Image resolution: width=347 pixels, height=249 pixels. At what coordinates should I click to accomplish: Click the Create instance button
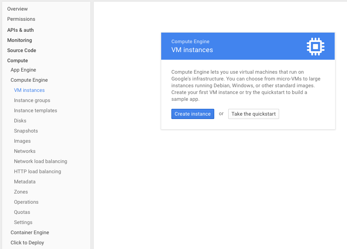(x=193, y=114)
